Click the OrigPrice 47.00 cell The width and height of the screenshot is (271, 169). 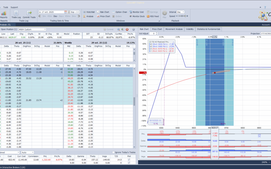tap(27, 69)
